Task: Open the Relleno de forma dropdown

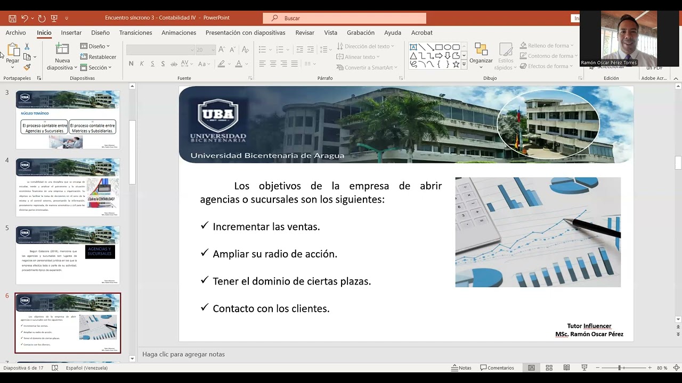Action: [x=547, y=46]
